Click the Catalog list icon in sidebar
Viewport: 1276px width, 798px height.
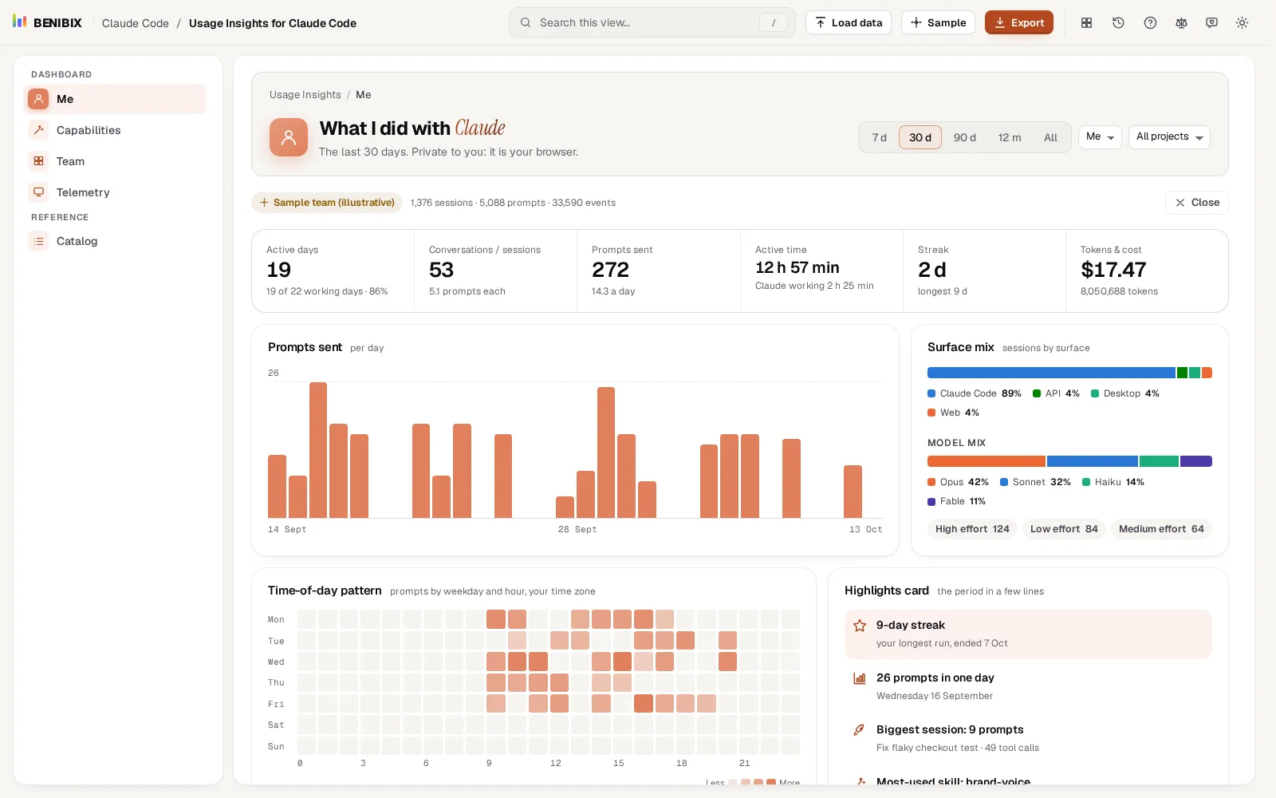click(x=38, y=241)
